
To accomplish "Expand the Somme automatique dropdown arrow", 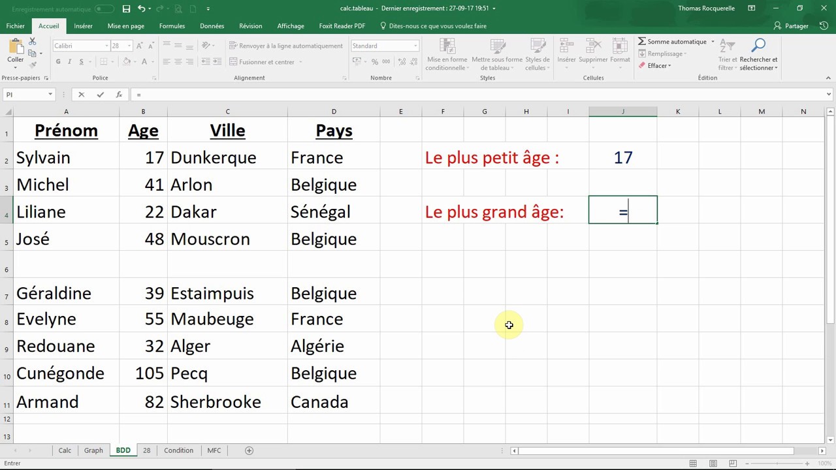I will click(713, 42).
